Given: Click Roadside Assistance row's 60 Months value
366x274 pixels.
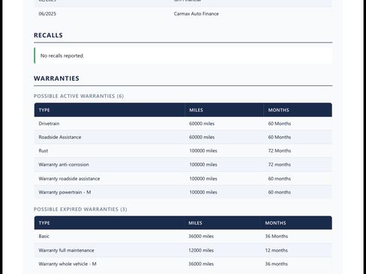Looking at the screenshot, I should point(280,137).
